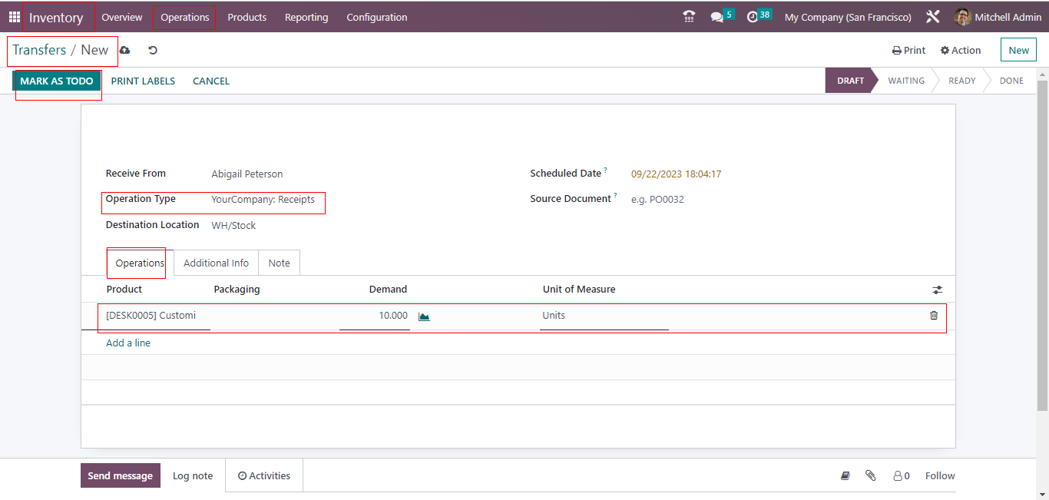Viewport: 1049px width, 500px height.
Task: Click the Mark as Todo button
Action: coord(57,81)
